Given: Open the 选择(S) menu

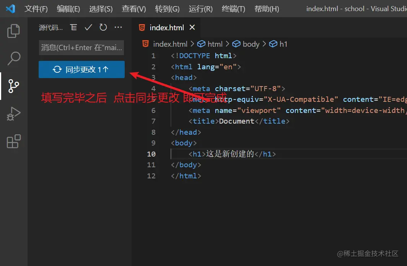Looking at the screenshot, I should click(101, 9).
